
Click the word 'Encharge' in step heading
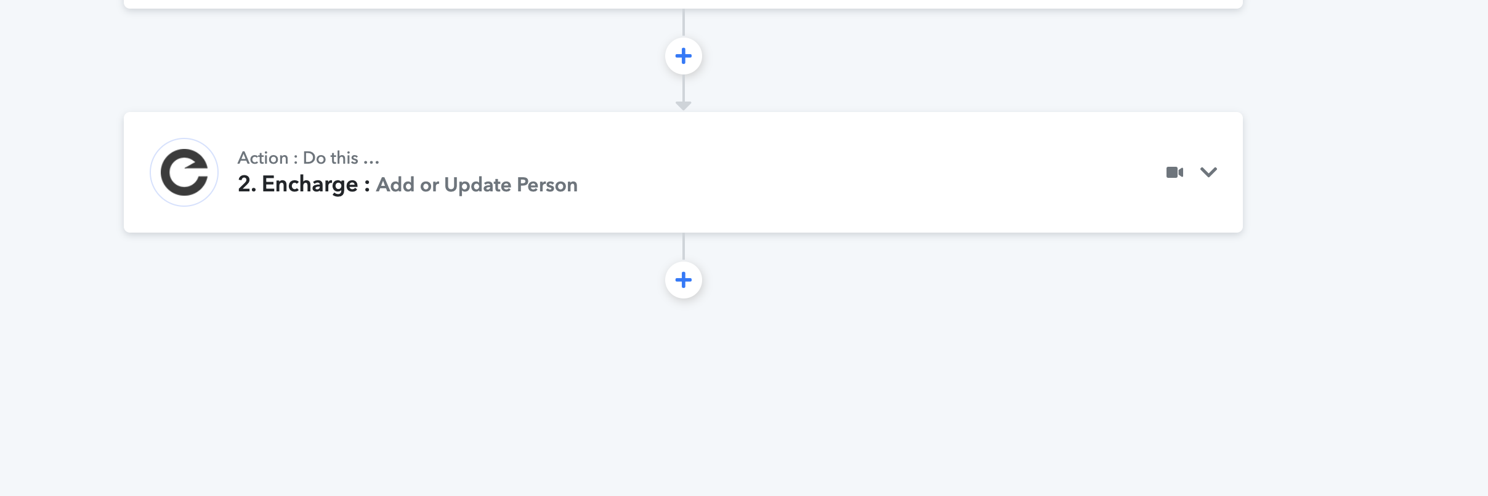[x=310, y=184]
